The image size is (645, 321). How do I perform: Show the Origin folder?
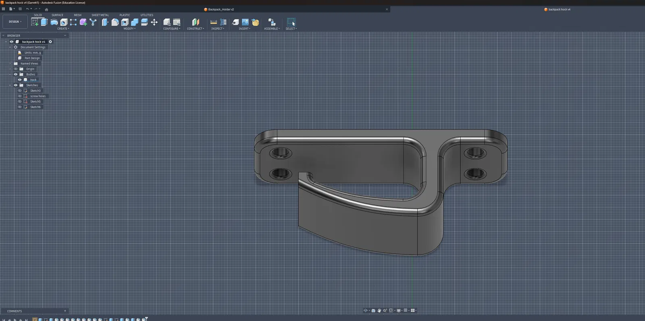pyautogui.click(x=16, y=69)
